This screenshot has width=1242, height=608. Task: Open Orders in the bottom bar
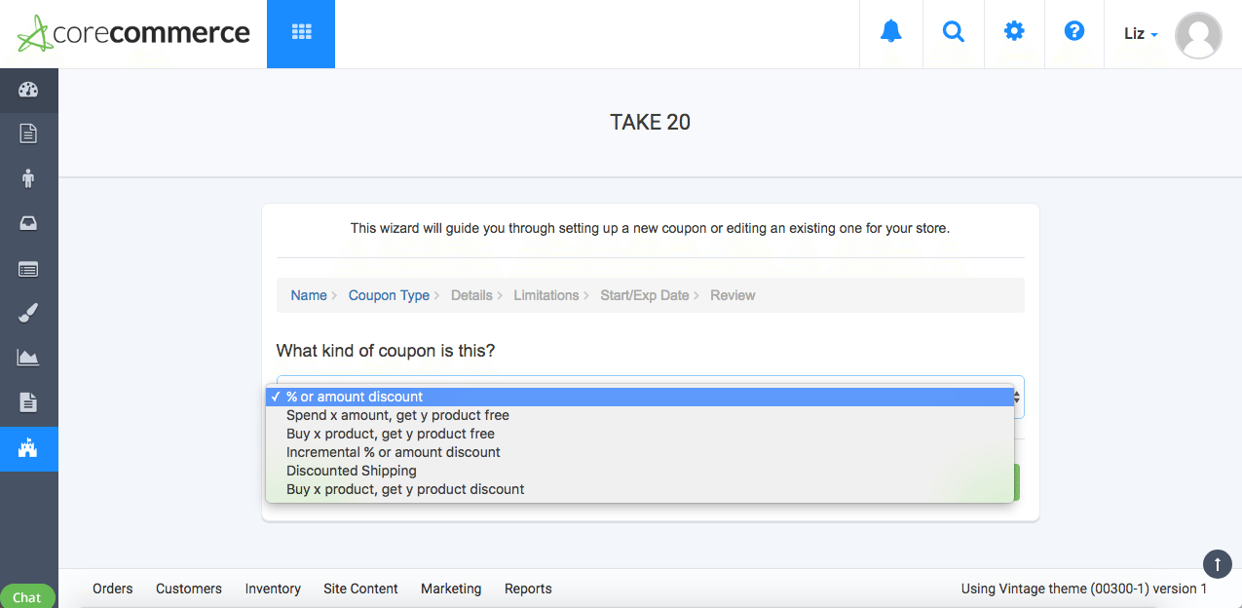point(113,589)
